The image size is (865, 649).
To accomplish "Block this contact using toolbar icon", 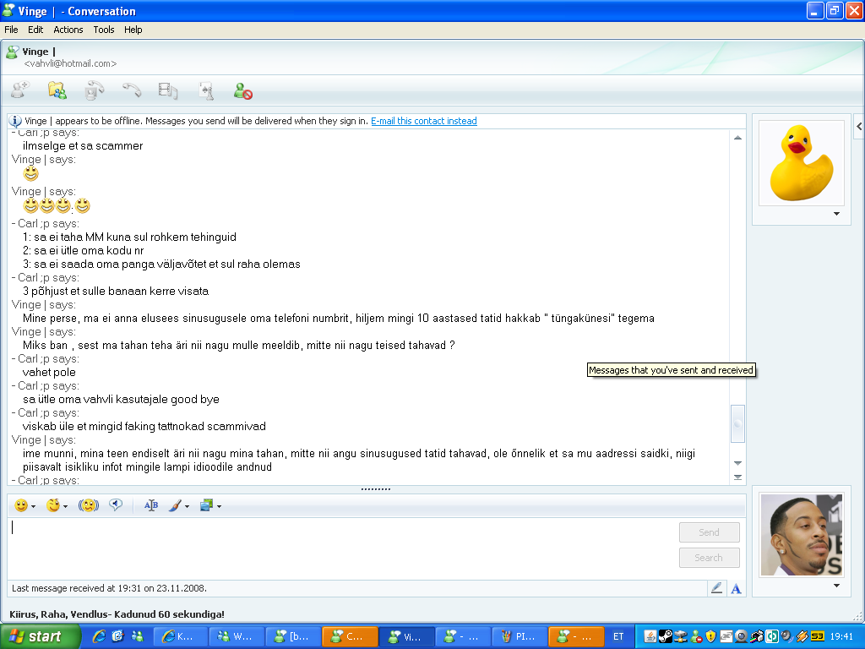I will (243, 90).
